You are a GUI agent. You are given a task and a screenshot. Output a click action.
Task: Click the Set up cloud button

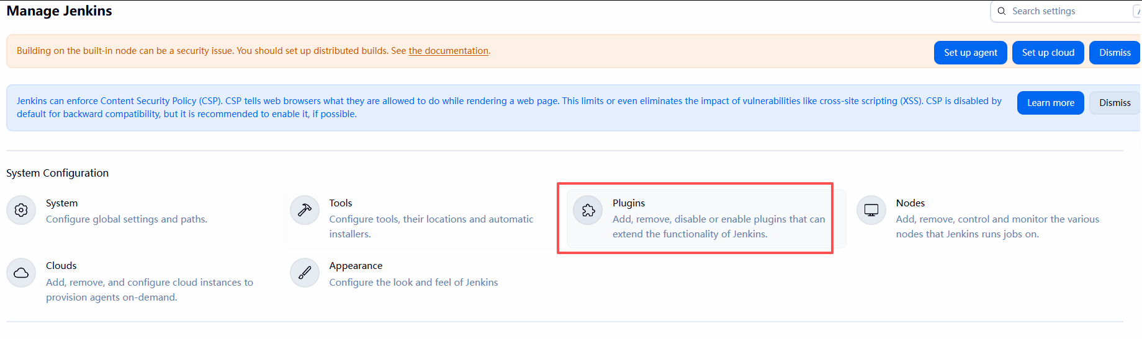(x=1048, y=53)
